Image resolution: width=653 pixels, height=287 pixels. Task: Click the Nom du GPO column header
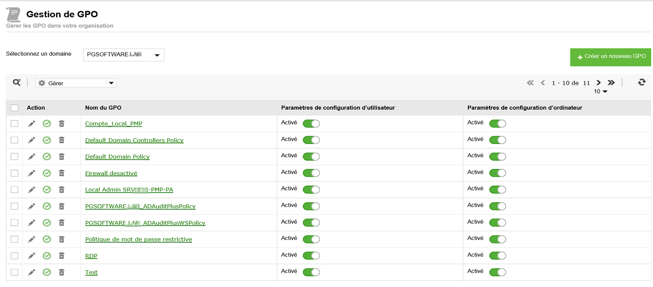[x=103, y=108]
